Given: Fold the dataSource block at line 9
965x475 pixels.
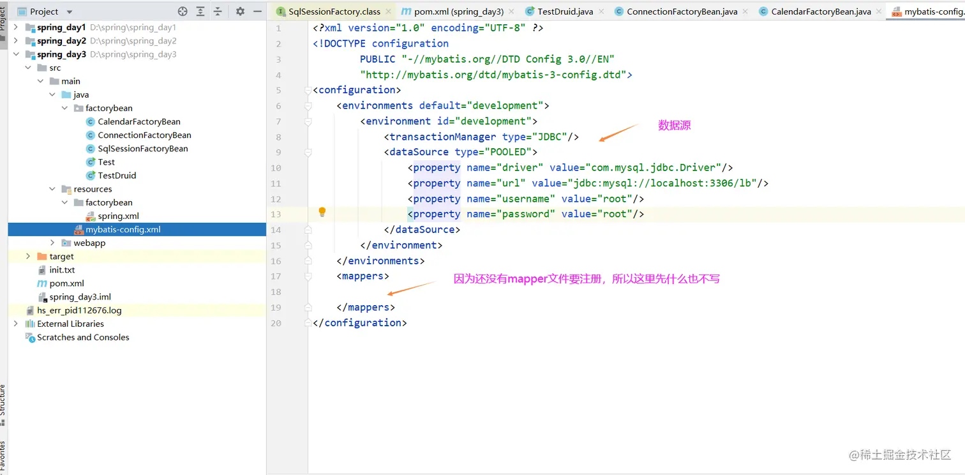Looking at the screenshot, I should tap(308, 153).
